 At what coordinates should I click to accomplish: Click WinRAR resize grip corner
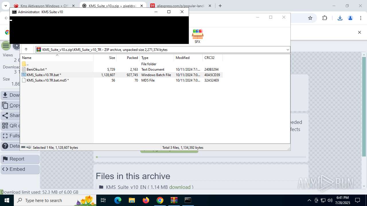click(x=288, y=148)
